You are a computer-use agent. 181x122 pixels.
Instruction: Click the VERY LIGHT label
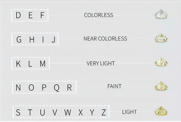tap(101, 64)
